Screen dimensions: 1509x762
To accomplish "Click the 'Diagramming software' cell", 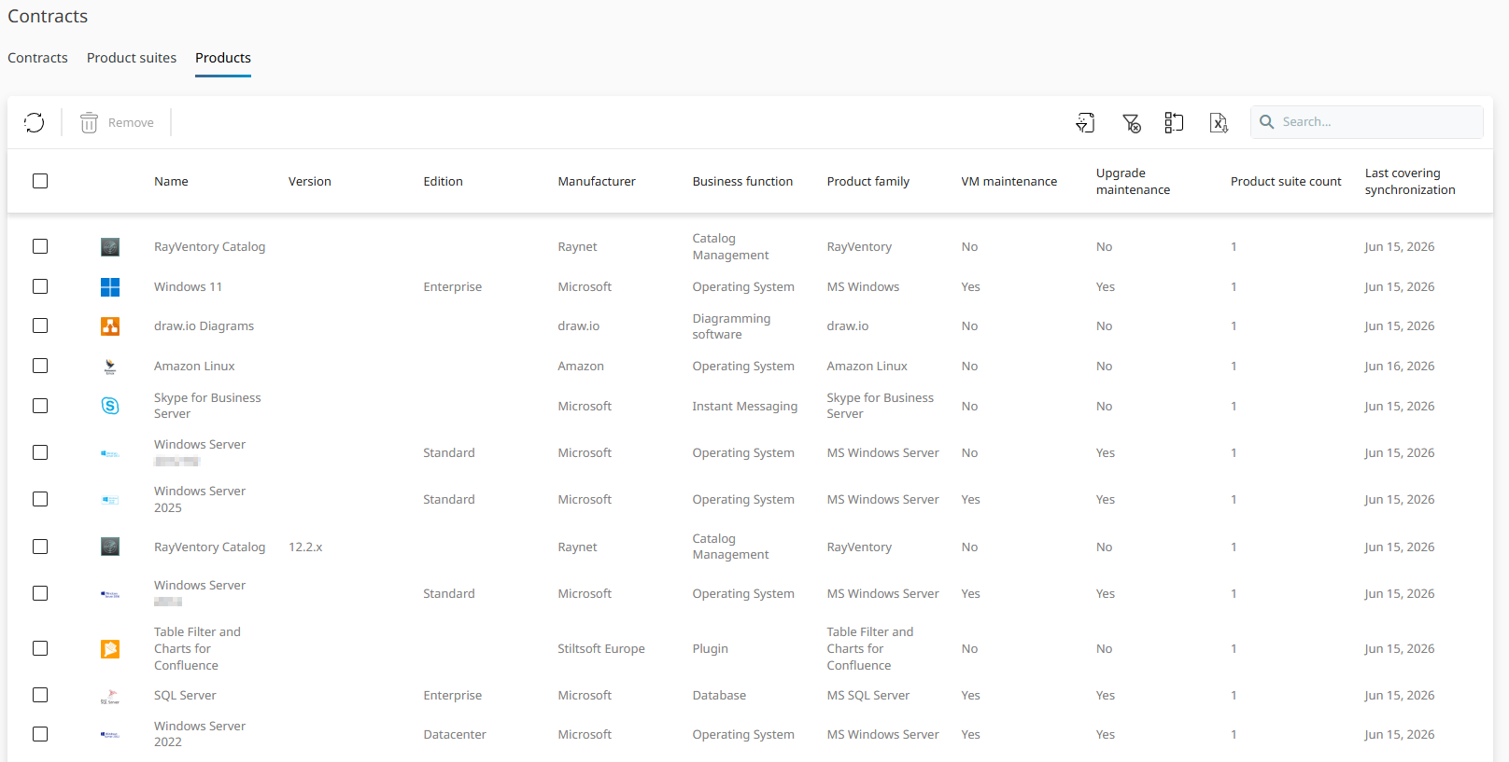I will pos(731,326).
